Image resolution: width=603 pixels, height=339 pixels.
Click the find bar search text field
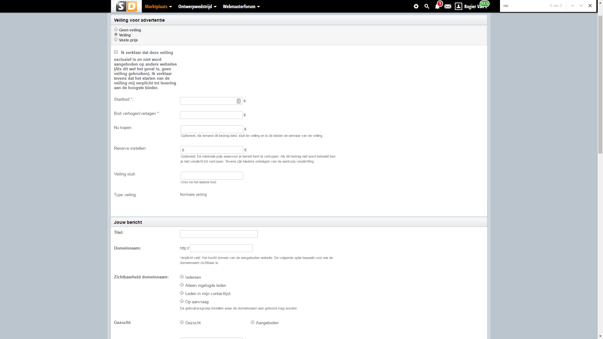524,6
